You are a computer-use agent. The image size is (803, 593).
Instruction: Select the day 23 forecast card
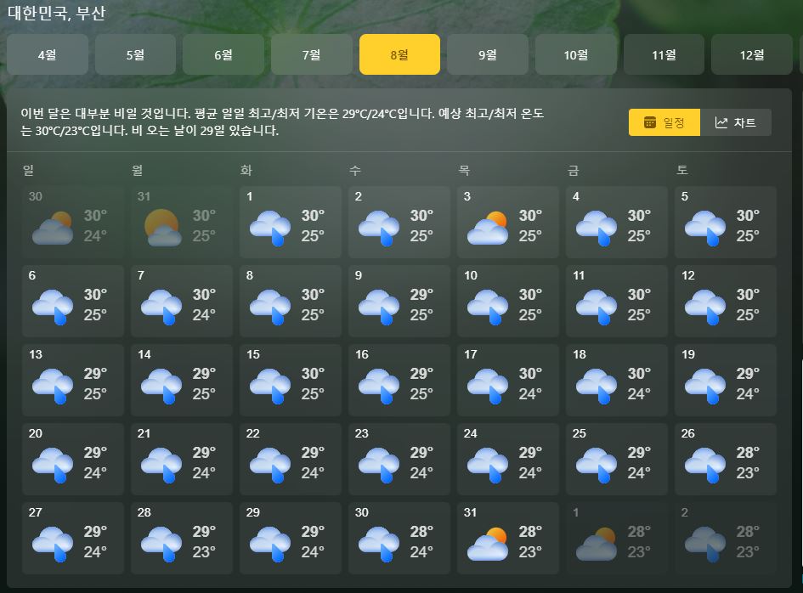pyautogui.click(x=399, y=459)
